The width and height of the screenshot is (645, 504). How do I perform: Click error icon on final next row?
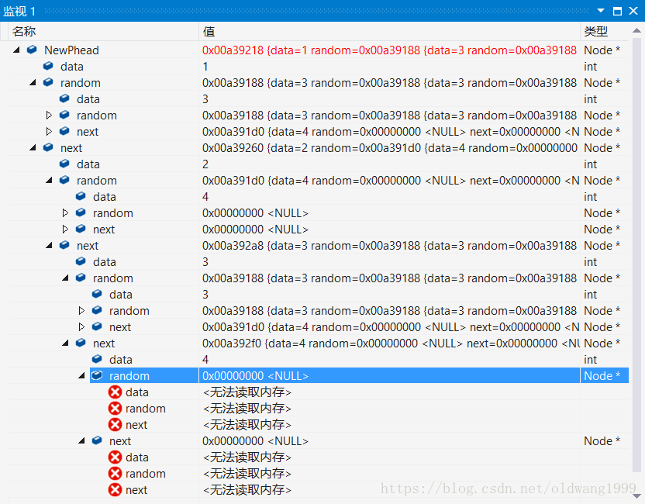tap(116, 489)
